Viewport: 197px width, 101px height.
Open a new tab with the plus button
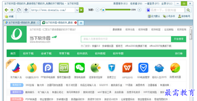click(x=81, y=23)
